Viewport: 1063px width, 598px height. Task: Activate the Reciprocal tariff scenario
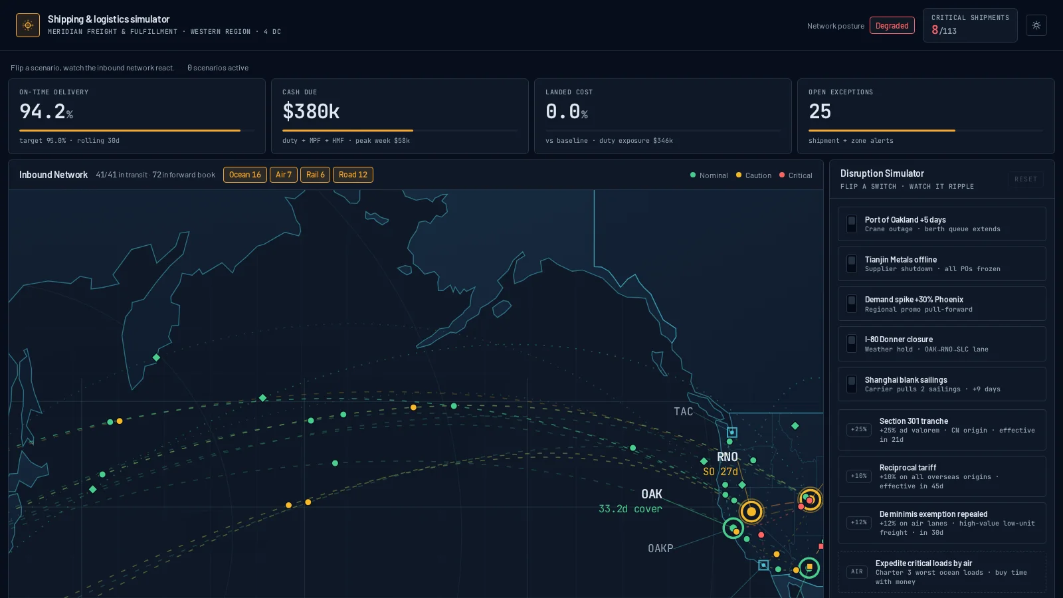[x=942, y=476]
